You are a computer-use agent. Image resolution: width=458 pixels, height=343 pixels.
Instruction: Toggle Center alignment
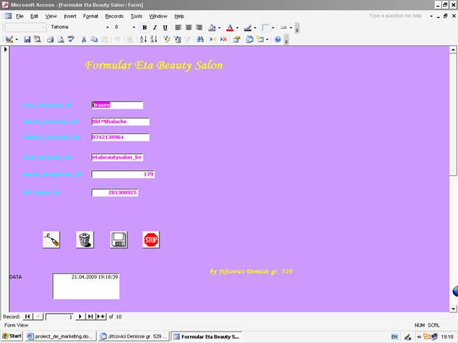[189, 27]
